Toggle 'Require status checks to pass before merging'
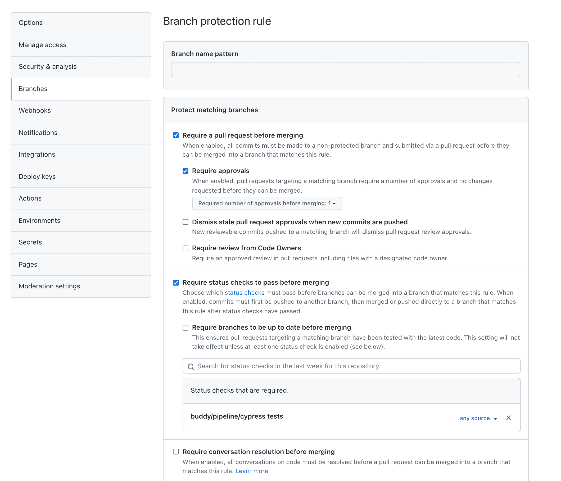The height and width of the screenshot is (481, 561). pyautogui.click(x=175, y=282)
